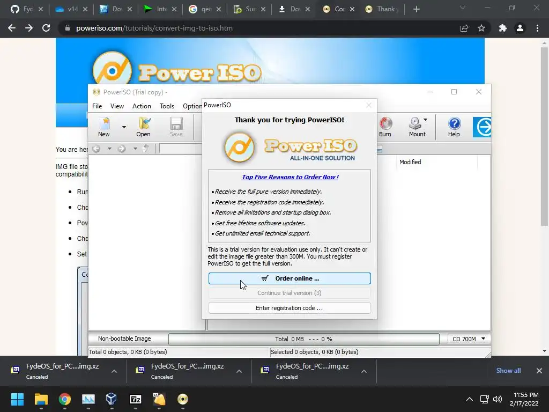Bookmark this page with the star icon

tap(481, 28)
